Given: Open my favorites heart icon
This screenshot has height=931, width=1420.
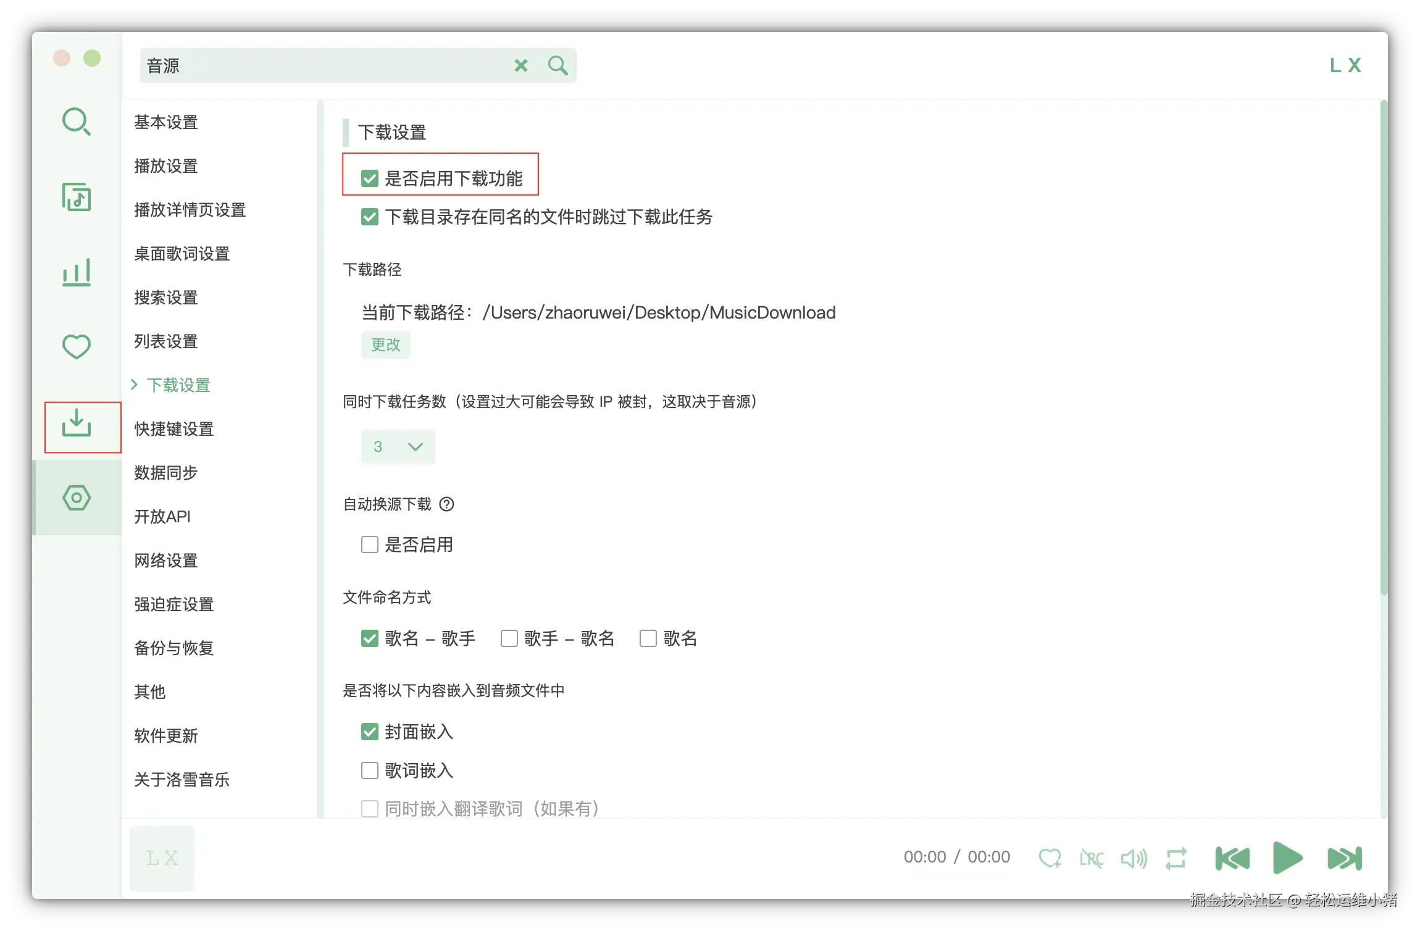Looking at the screenshot, I should pyautogui.click(x=77, y=346).
